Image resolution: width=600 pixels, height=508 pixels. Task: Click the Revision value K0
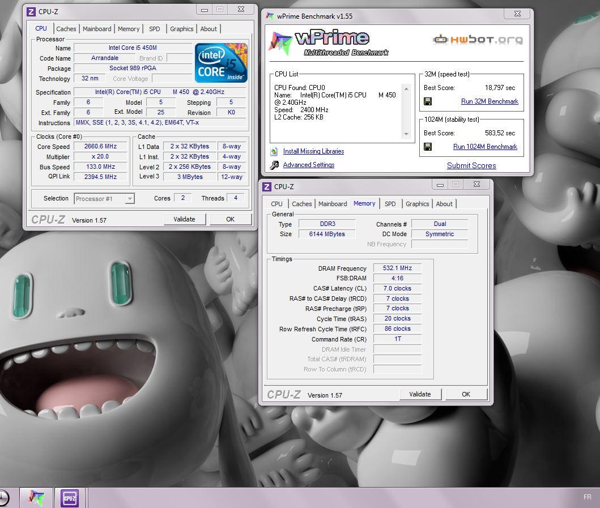pos(231,113)
